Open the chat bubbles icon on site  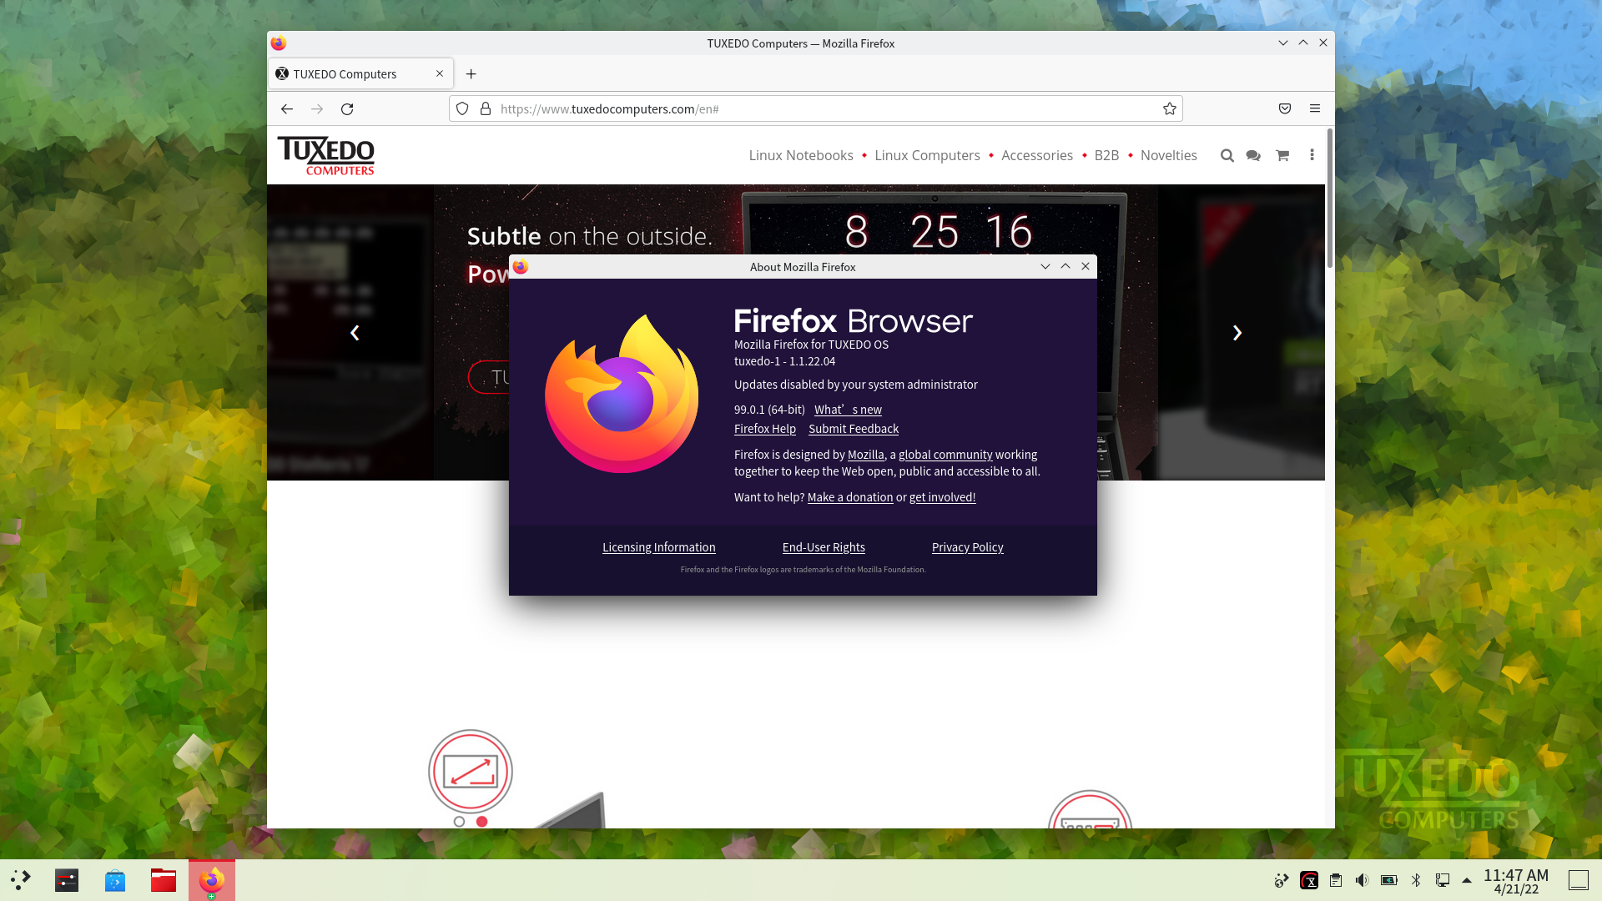tap(1253, 155)
